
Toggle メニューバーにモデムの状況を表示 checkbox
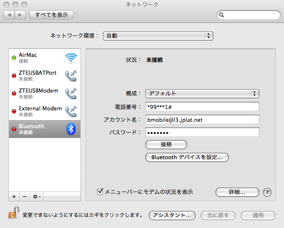click(x=100, y=191)
